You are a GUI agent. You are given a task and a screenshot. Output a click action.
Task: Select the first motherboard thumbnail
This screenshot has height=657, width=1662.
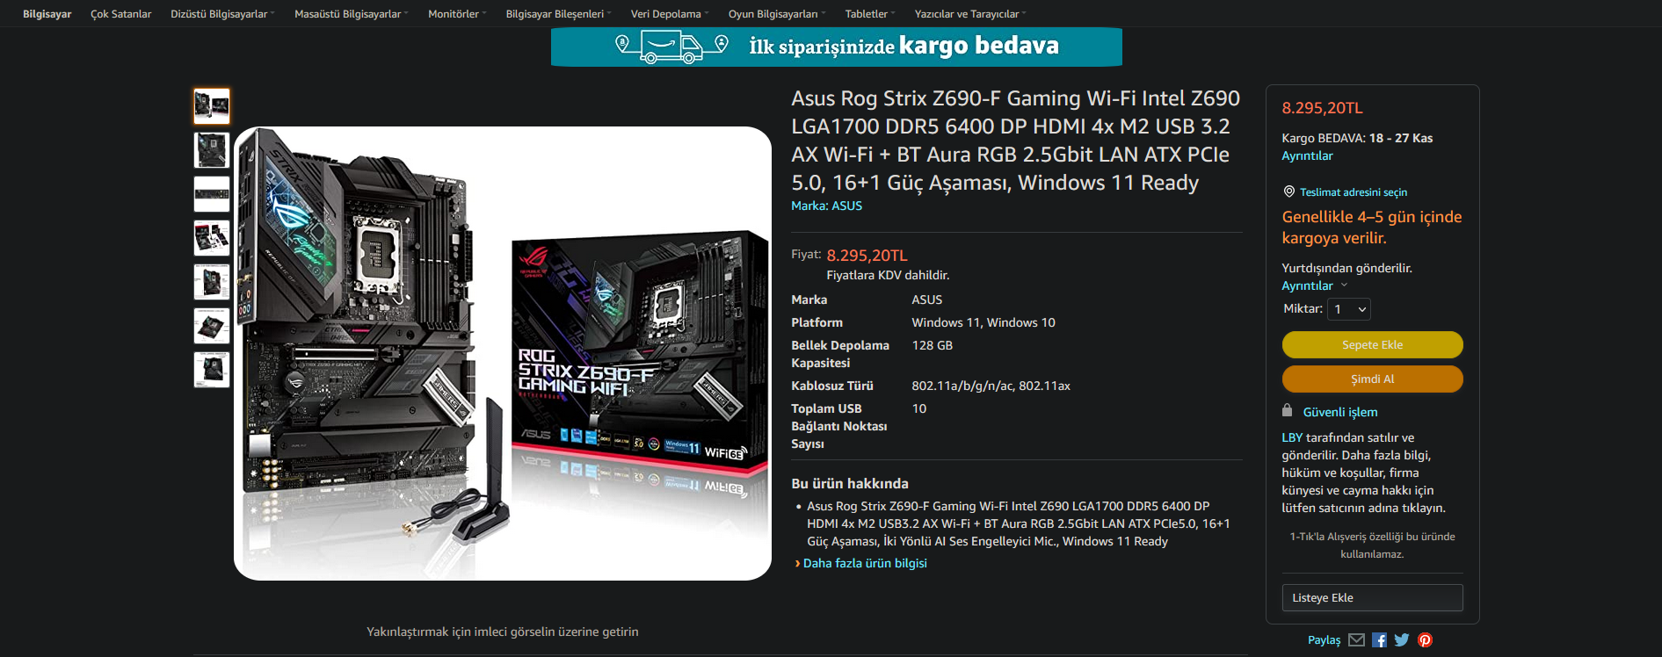coord(212,106)
